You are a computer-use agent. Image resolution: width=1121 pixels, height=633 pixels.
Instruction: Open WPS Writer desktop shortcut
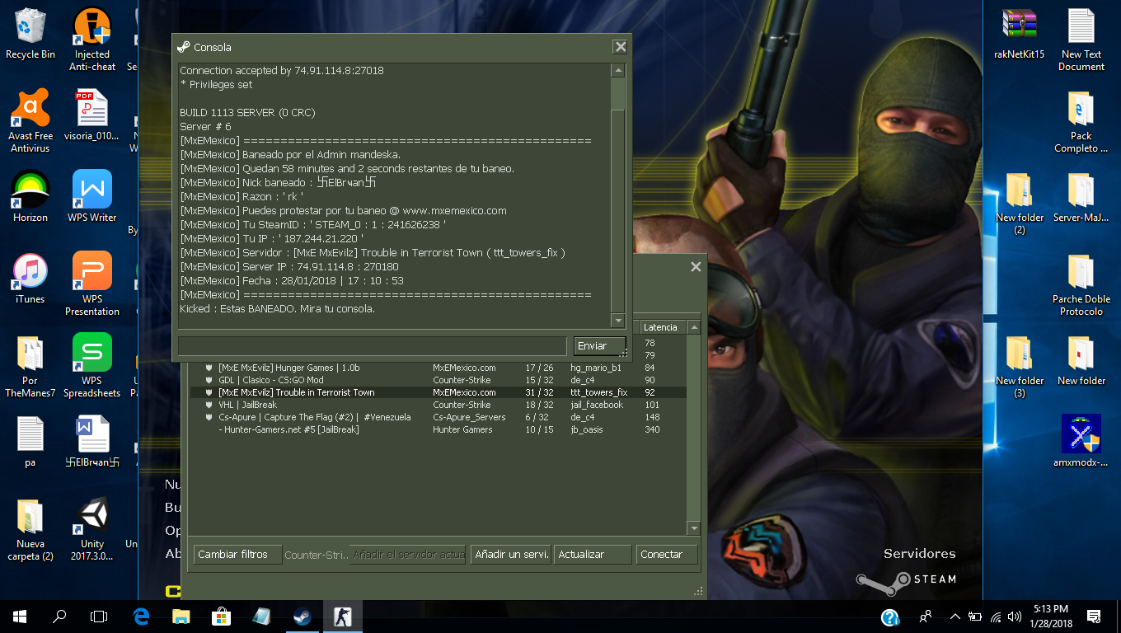pyautogui.click(x=92, y=197)
